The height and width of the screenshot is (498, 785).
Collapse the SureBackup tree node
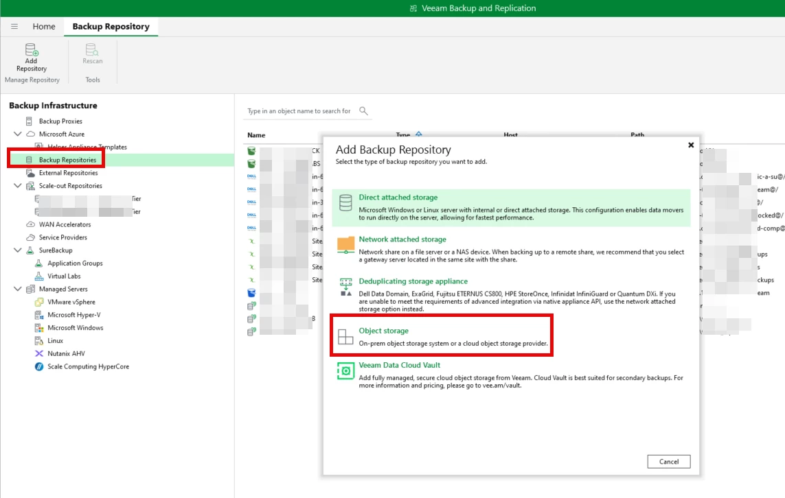pos(18,250)
